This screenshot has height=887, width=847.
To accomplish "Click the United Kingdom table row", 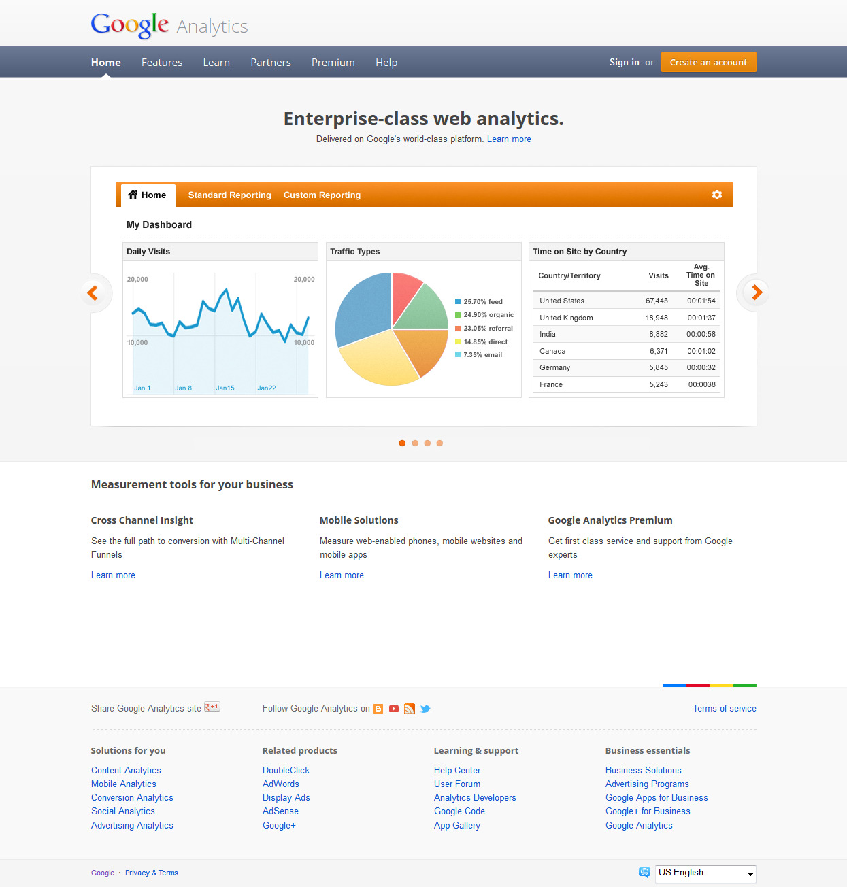I will (627, 318).
